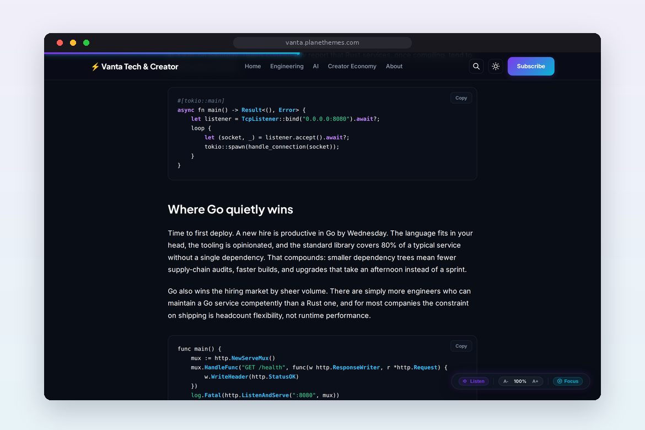
Task: Open Vanta Tech & Creator homepage title
Action: (x=139, y=67)
